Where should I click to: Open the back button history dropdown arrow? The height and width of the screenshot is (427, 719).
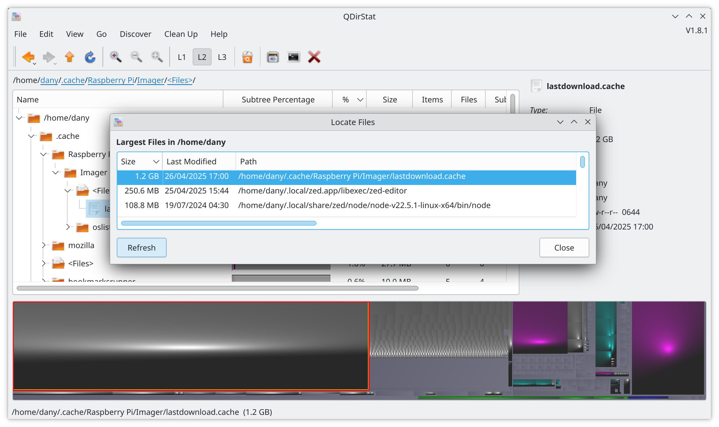click(35, 64)
